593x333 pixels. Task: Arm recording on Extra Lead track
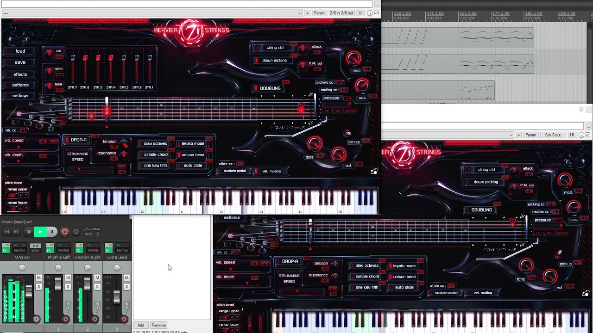pyautogui.click(x=124, y=319)
